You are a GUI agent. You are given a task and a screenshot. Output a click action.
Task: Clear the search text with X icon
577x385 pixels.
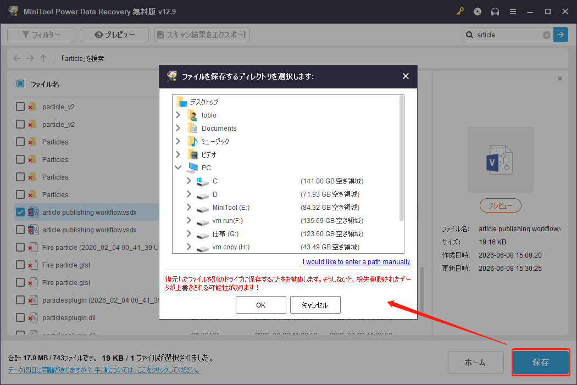tap(547, 35)
